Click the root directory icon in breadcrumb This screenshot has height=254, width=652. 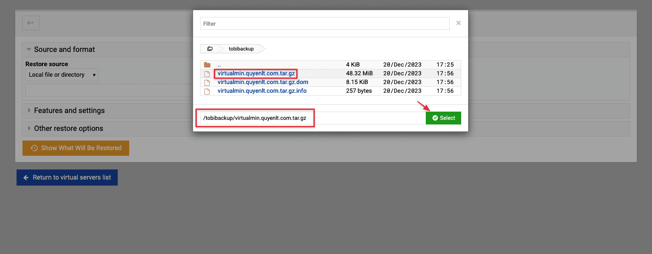(210, 49)
